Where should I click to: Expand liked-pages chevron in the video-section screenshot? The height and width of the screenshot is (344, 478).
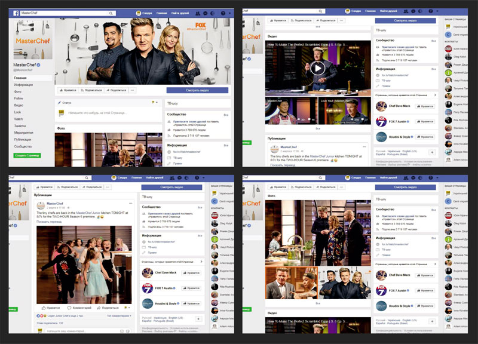pos(435,95)
